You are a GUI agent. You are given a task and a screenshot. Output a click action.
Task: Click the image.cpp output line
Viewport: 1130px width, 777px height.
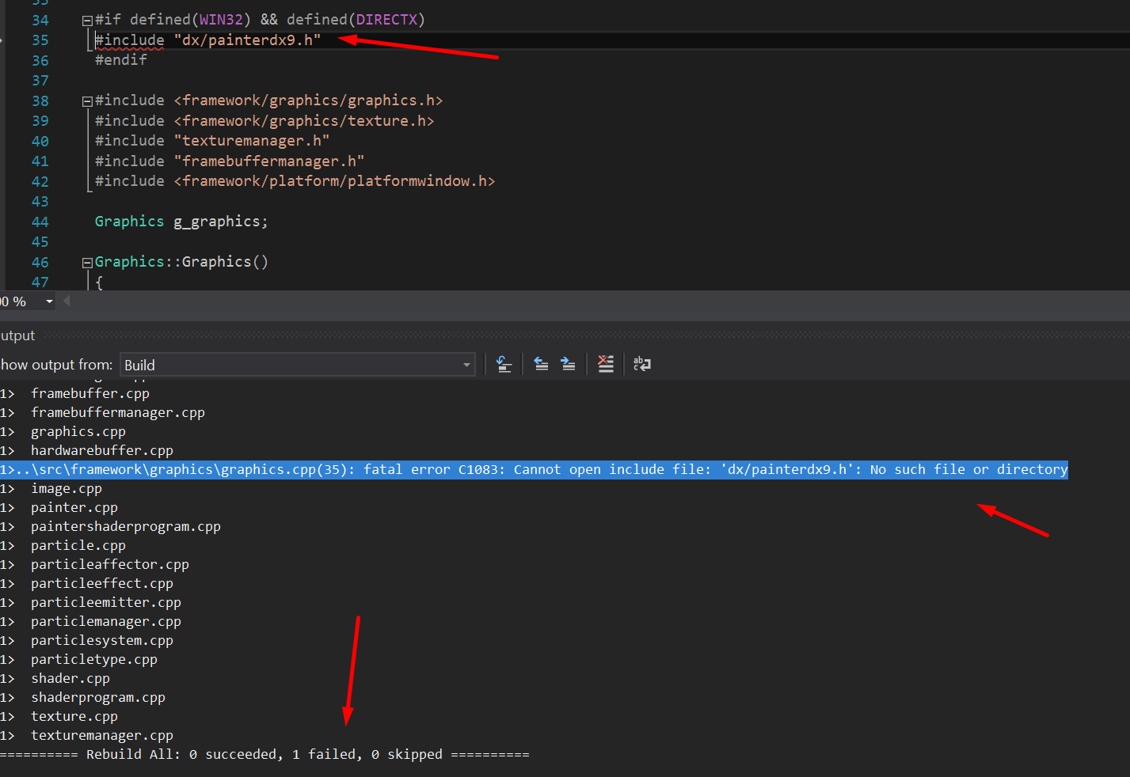pyautogui.click(x=67, y=488)
